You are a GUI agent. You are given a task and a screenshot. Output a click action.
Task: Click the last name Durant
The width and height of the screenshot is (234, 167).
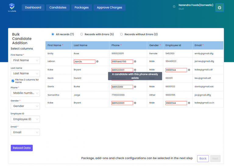[x=77, y=78]
